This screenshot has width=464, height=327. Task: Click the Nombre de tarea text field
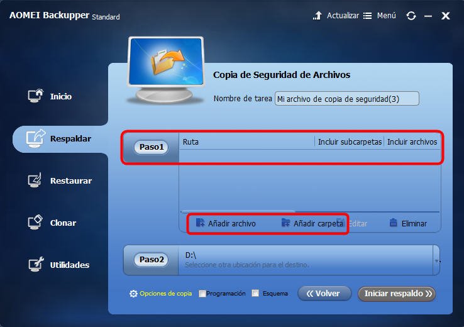coord(347,99)
